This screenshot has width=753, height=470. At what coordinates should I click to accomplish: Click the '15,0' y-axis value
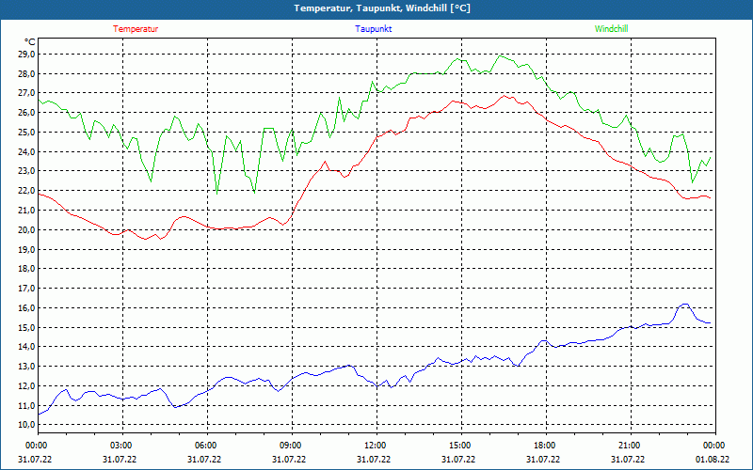[27, 327]
